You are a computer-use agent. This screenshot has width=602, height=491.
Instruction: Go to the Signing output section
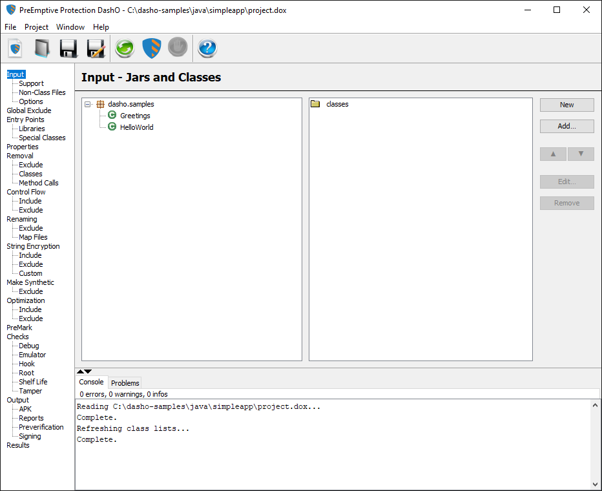point(30,436)
